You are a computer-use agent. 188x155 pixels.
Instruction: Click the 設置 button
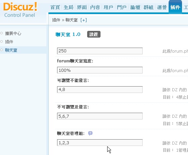pos(94,34)
